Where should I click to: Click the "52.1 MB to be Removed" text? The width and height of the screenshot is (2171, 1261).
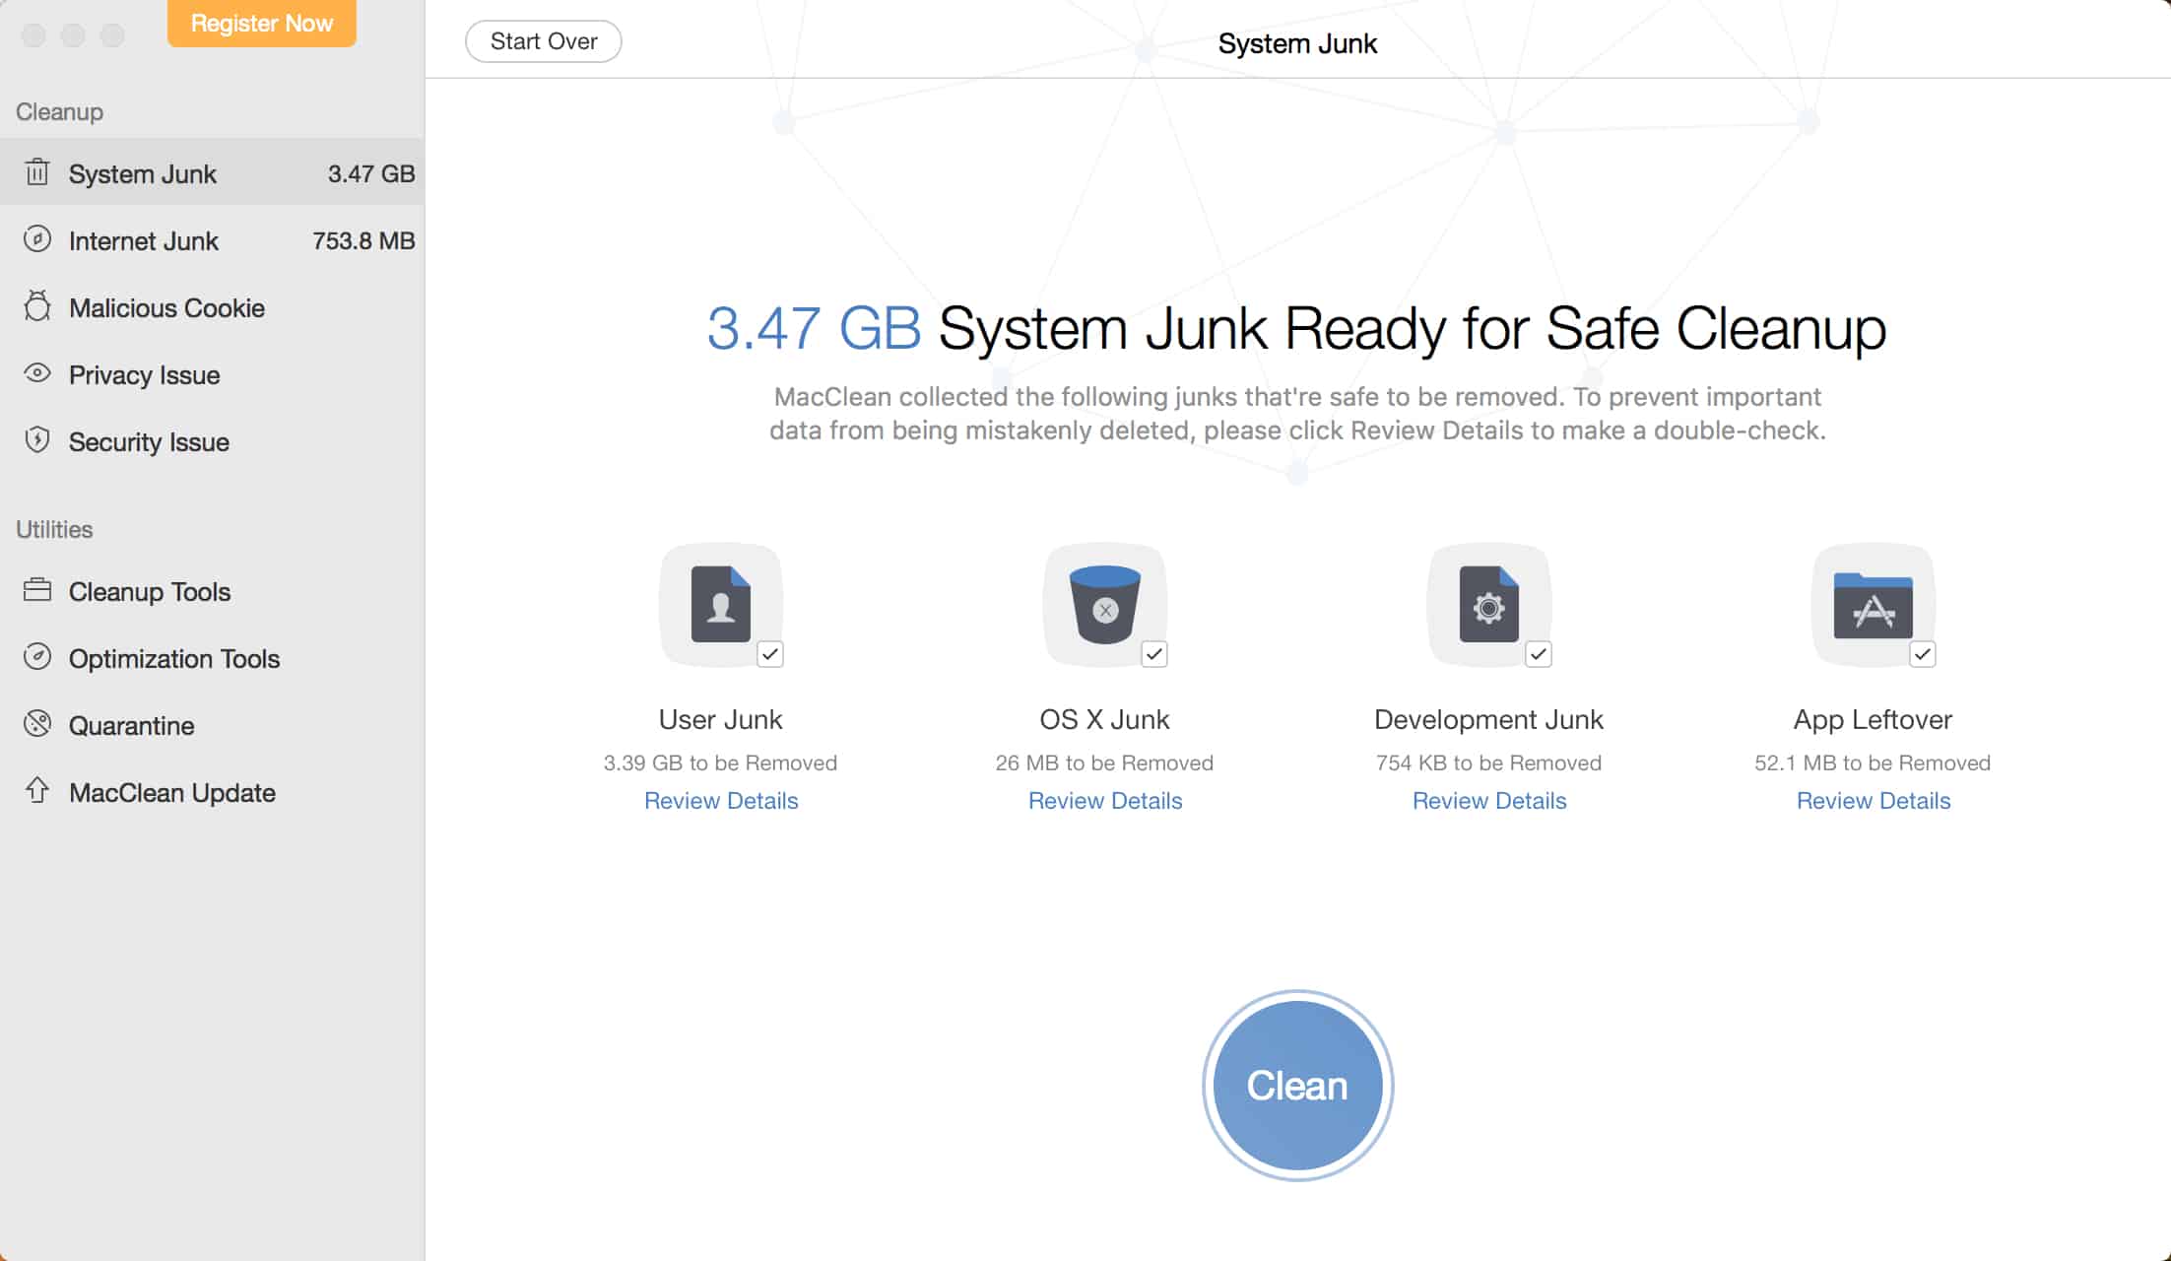pyautogui.click(x=1874, y=763)
